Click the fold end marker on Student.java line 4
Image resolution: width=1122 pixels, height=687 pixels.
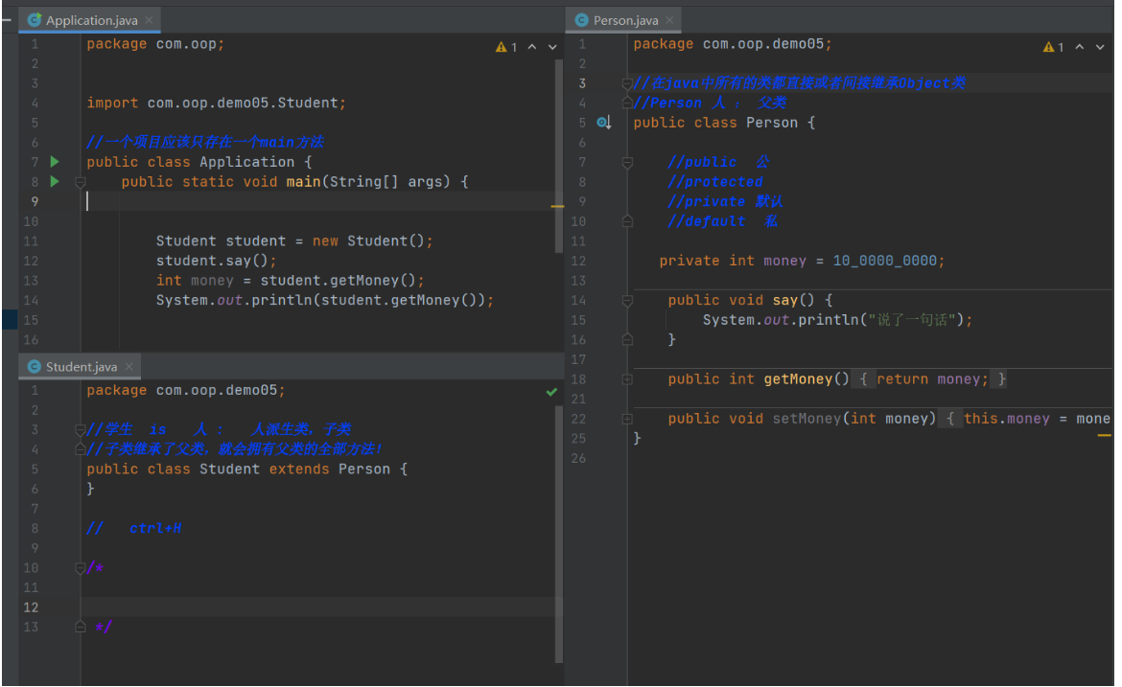pos(81,449)
